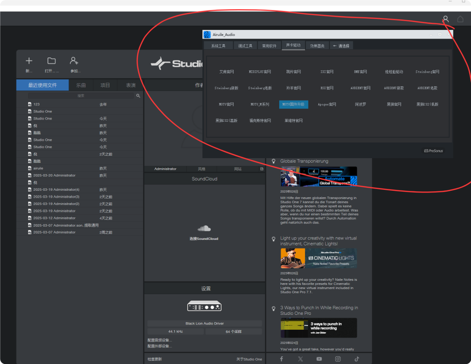Click the Studio One logo in the header
The width and height of the screenshot is (471, 364).
177,63
